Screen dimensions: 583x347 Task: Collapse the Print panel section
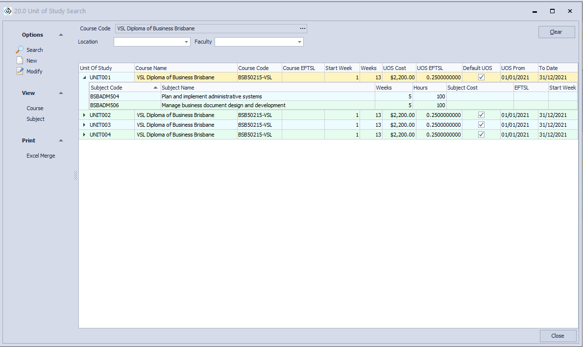click(x=61, y=140)
